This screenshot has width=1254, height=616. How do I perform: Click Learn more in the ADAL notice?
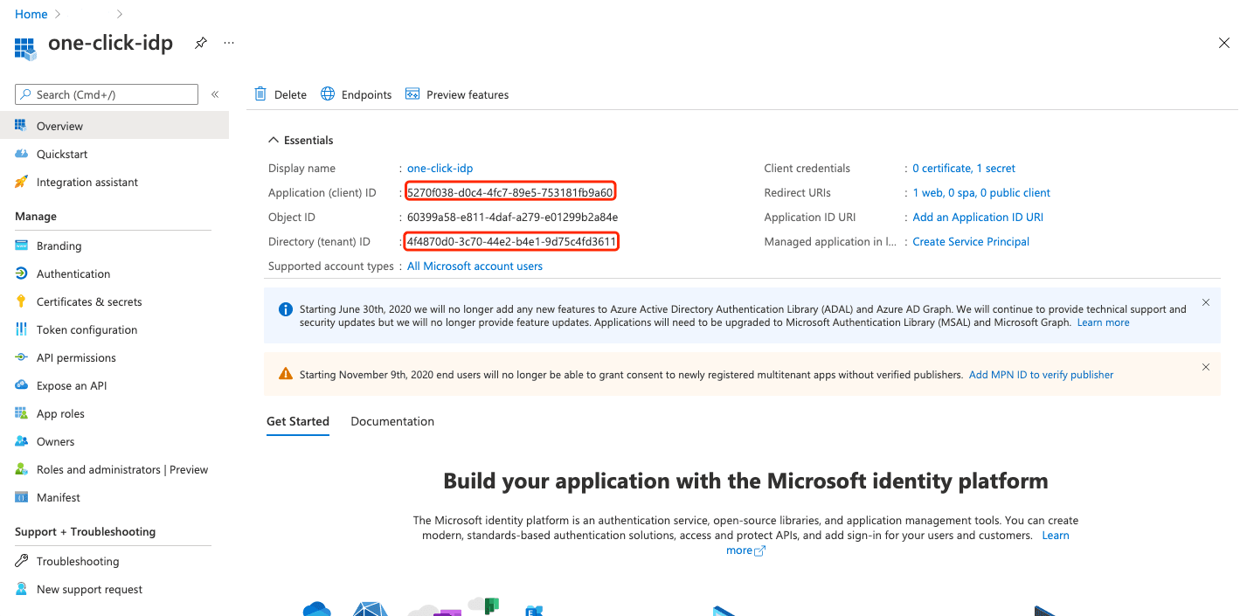coord(1103,322)
